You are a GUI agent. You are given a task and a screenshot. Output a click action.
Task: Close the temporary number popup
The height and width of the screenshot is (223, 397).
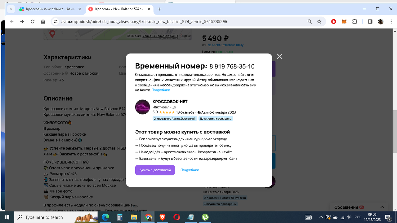279,56
